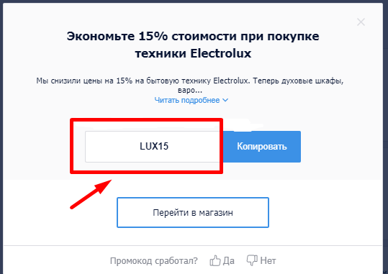388x274 pixels.
Task: Go to store via 'Перейти в магазин'
Action: (193, 212)
